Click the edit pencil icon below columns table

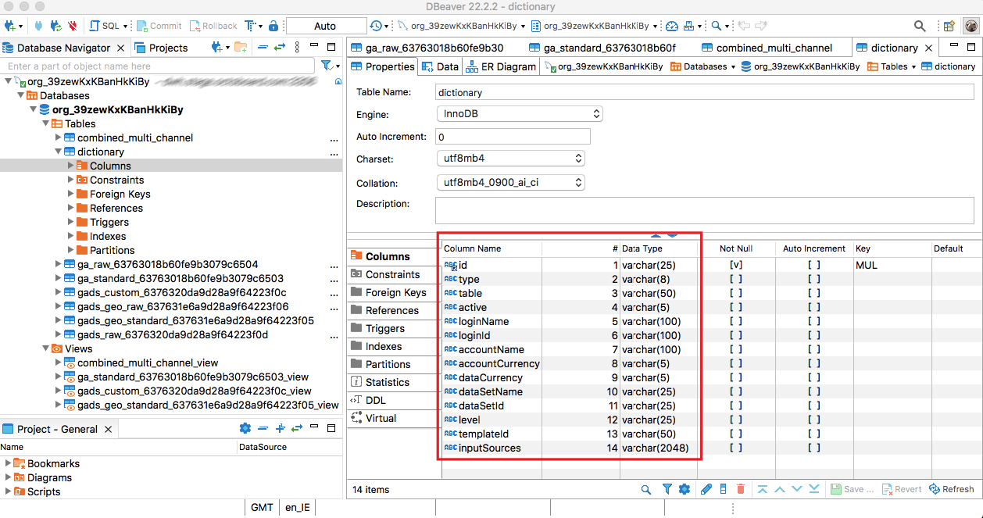click(706, 489)
